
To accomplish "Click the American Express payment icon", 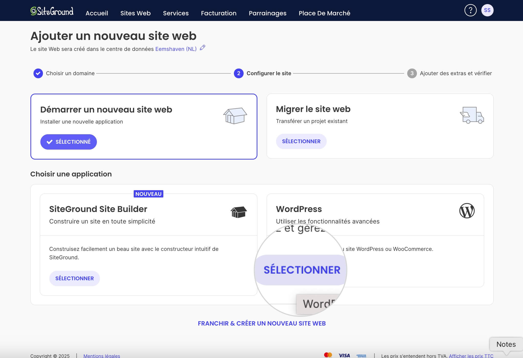I will click(x=361, y=356).
